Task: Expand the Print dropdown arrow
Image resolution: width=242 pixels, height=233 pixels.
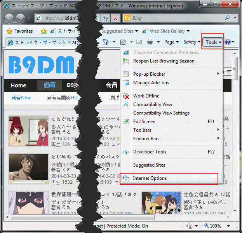Action: pyautogui.click(x=158, y=42)
